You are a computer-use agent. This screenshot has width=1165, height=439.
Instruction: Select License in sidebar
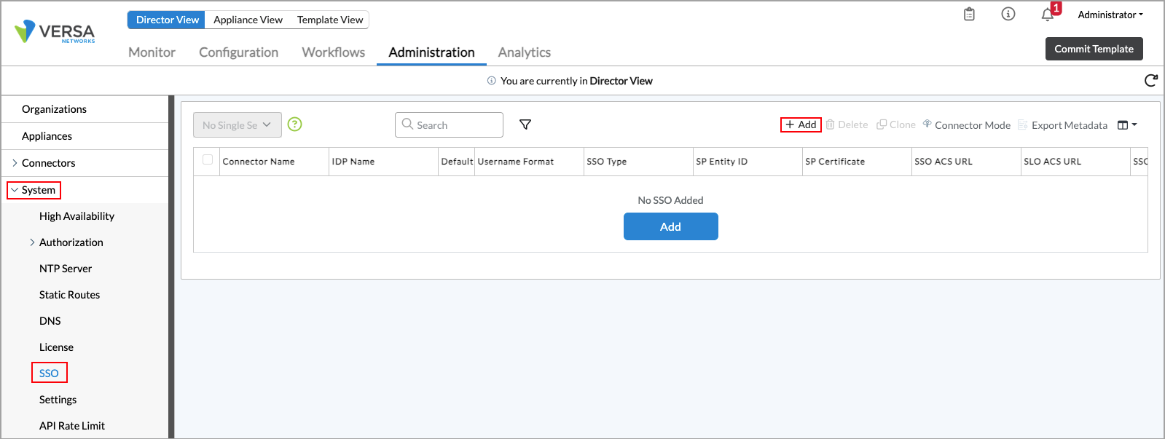coord(56,347)
